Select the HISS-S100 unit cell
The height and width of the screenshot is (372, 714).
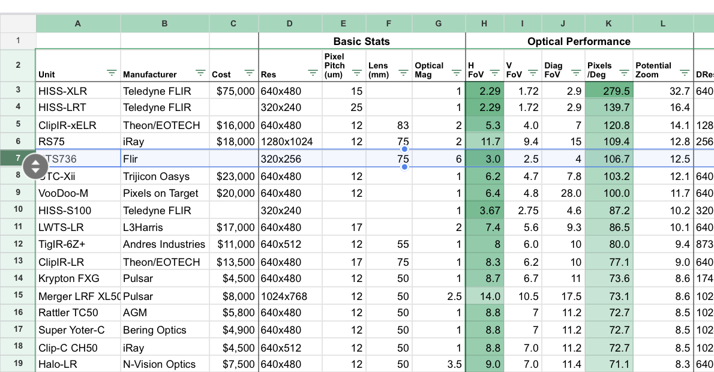coord(78,211)
